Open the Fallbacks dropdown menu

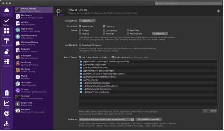(x=107, y=119)
